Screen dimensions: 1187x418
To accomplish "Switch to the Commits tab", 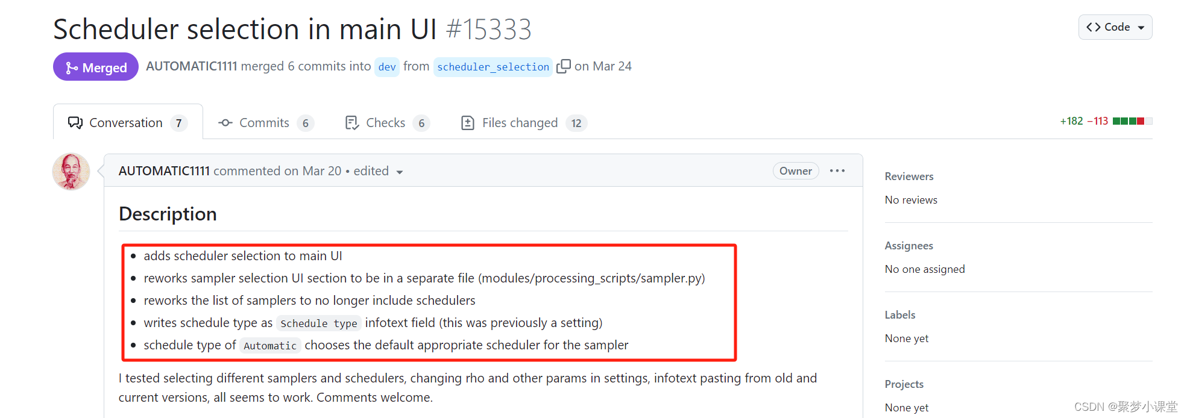I will [x=265, y=123].
